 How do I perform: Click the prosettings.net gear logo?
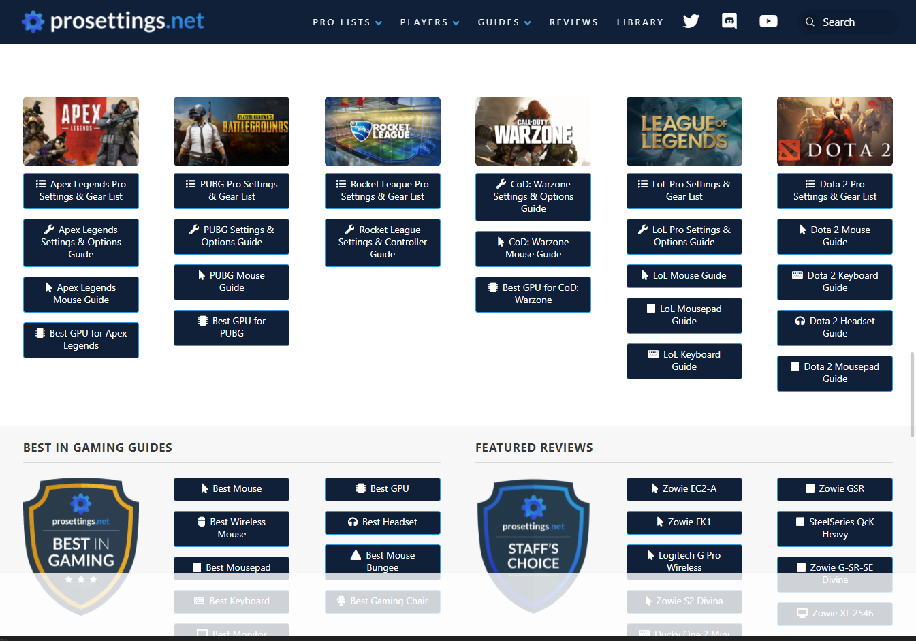click(x=33, y=21)
